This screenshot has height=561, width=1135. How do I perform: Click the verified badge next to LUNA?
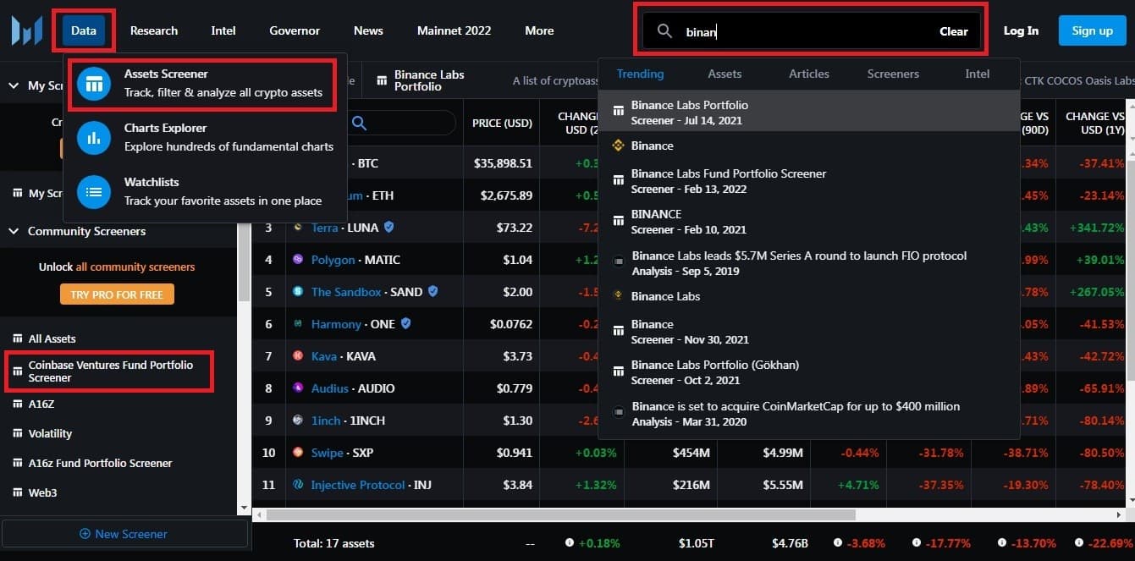(389, 228)
